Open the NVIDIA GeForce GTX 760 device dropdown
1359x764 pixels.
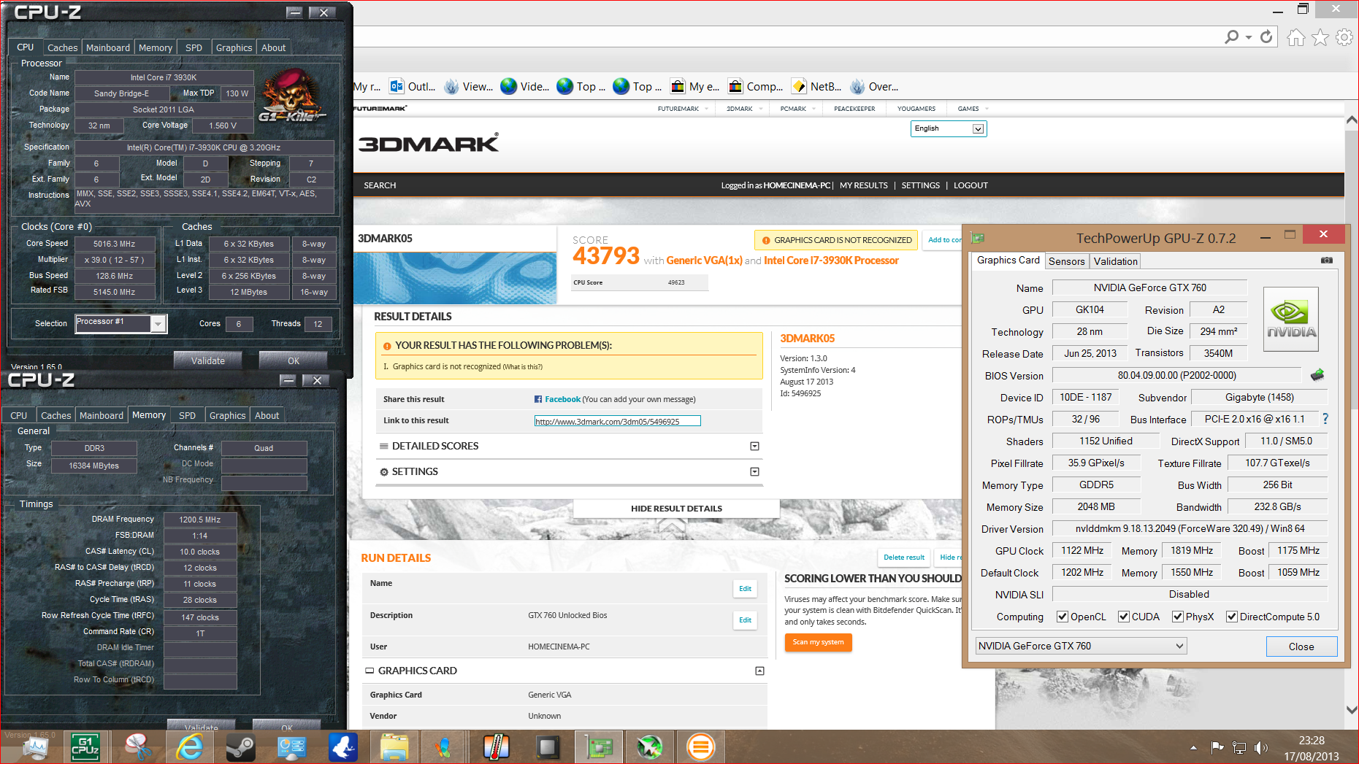1081,646
